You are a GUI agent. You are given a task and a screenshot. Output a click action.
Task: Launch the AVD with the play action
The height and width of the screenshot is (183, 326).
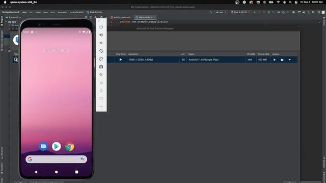pyautogui.click(x=275, y=59)
